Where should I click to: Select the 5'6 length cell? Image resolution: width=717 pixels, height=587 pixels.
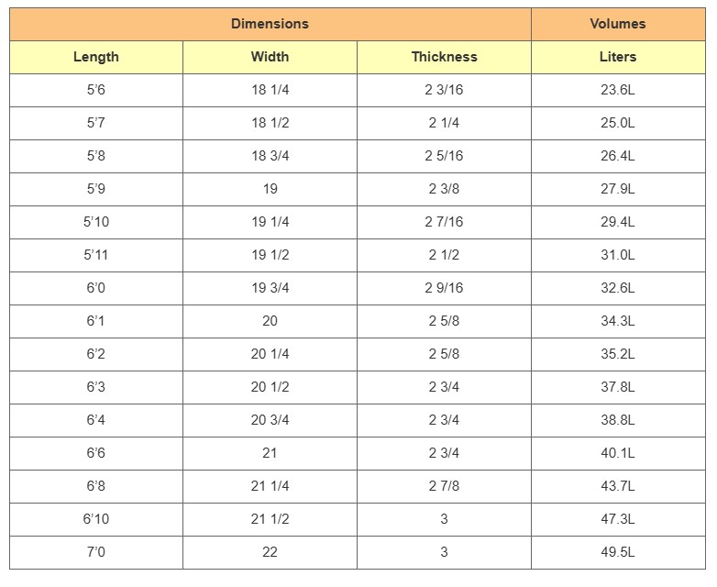click(96, 90)
